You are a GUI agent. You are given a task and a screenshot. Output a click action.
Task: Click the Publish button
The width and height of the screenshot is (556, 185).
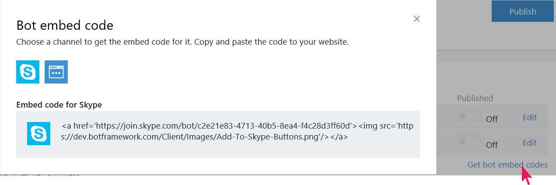pos(522,11)
